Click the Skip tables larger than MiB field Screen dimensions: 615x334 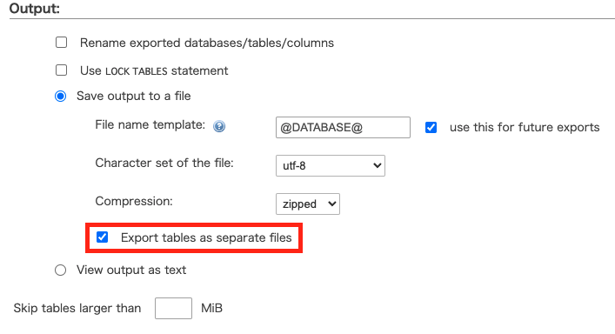[x=173, y=308]
